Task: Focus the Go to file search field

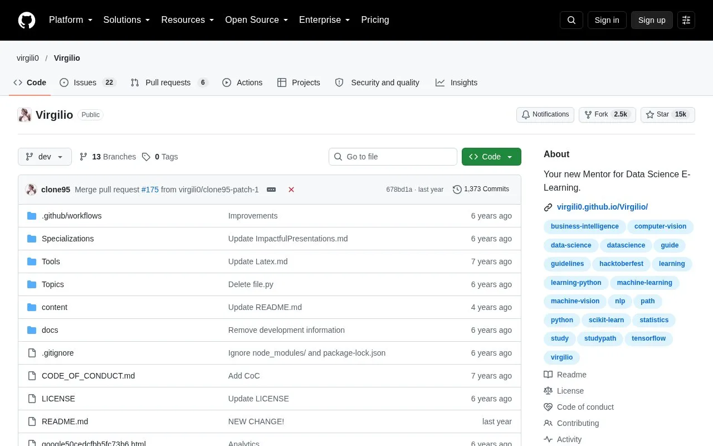Action: (x=393, y=157)
